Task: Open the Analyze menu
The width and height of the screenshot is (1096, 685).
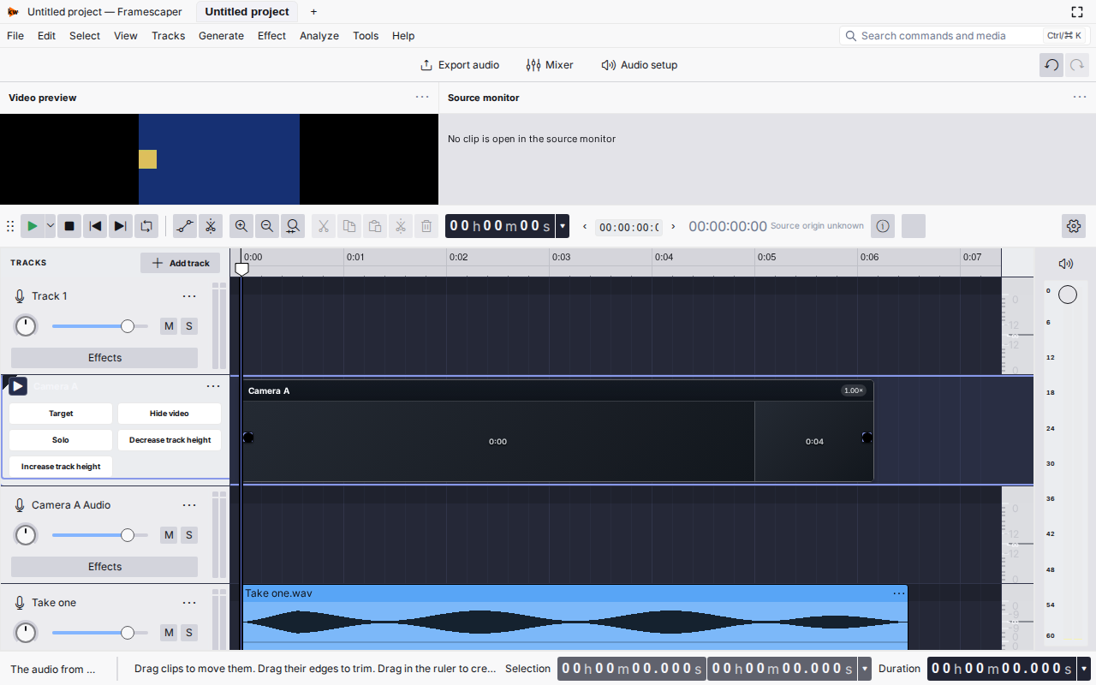Action: point(319,36)
